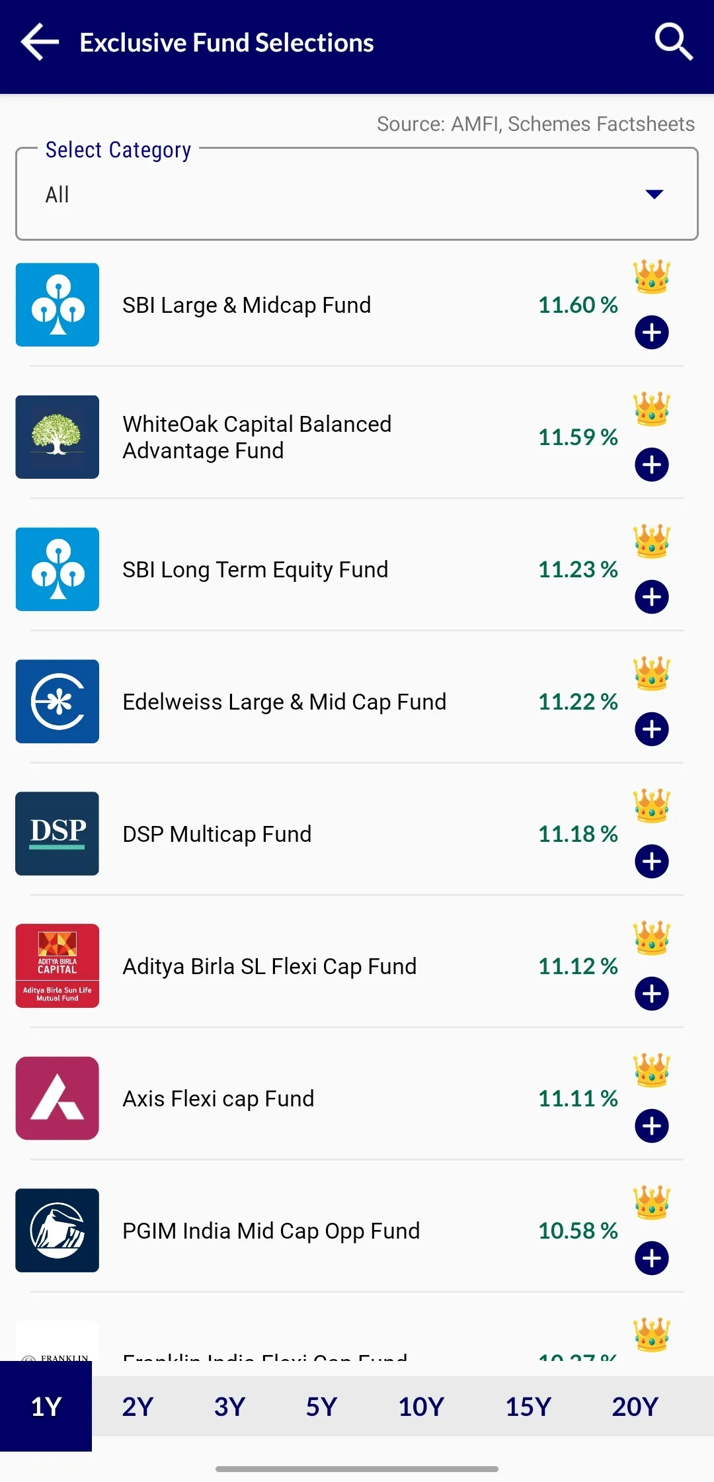Add PGIM India Mid Cap Opp Fund plus icon
The width and height of the screenshot is (714, 1482).
pyautogui.click(x=652, y=1258)
